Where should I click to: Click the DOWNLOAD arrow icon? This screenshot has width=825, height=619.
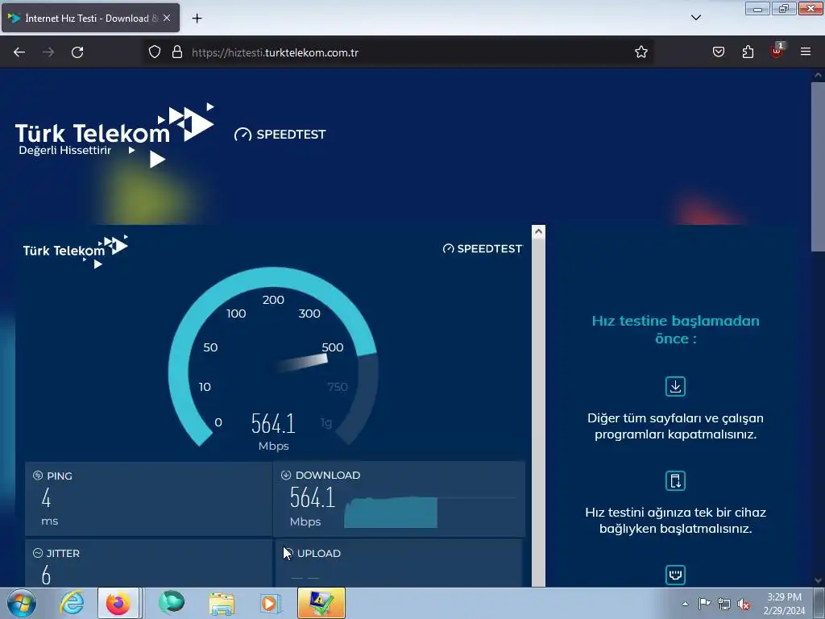[x=286, y=475]
